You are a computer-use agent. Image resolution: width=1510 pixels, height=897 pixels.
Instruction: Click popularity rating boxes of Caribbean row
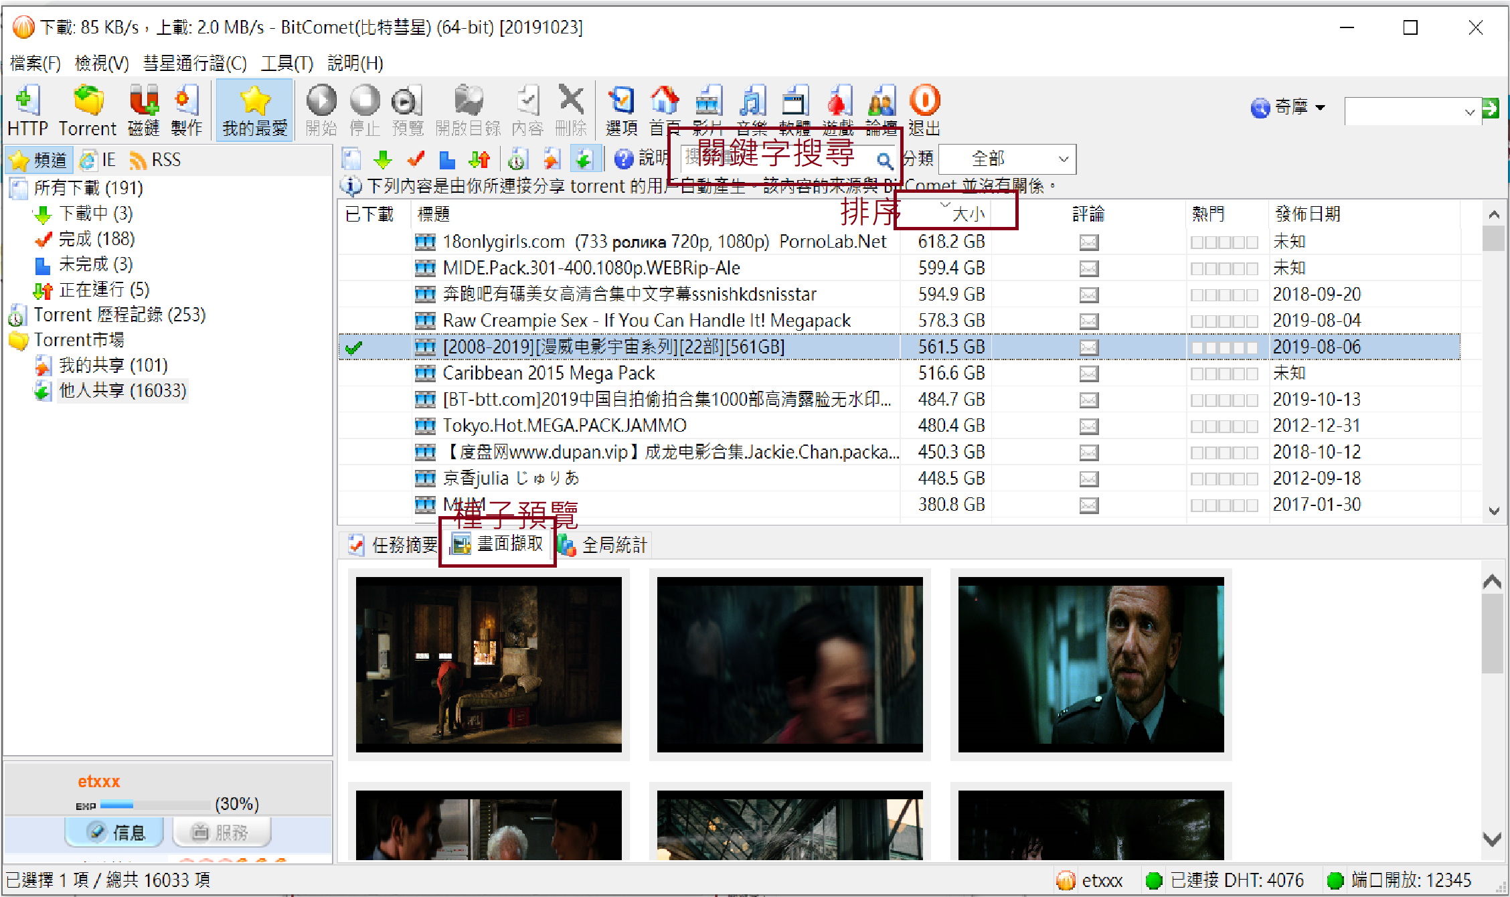click(x=1224, y=374)
